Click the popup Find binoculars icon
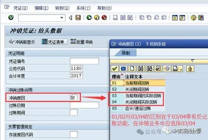 coord(141,69)
